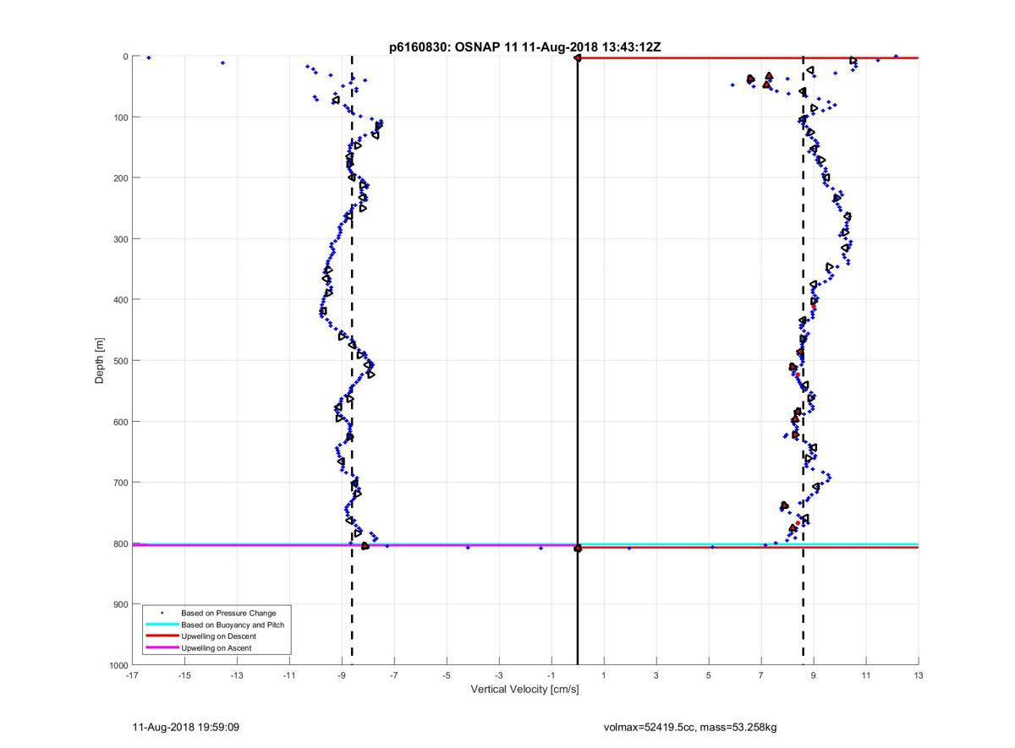Click the x-axis tick label '-1'
1015x748 pixels.
pos(551,675)
